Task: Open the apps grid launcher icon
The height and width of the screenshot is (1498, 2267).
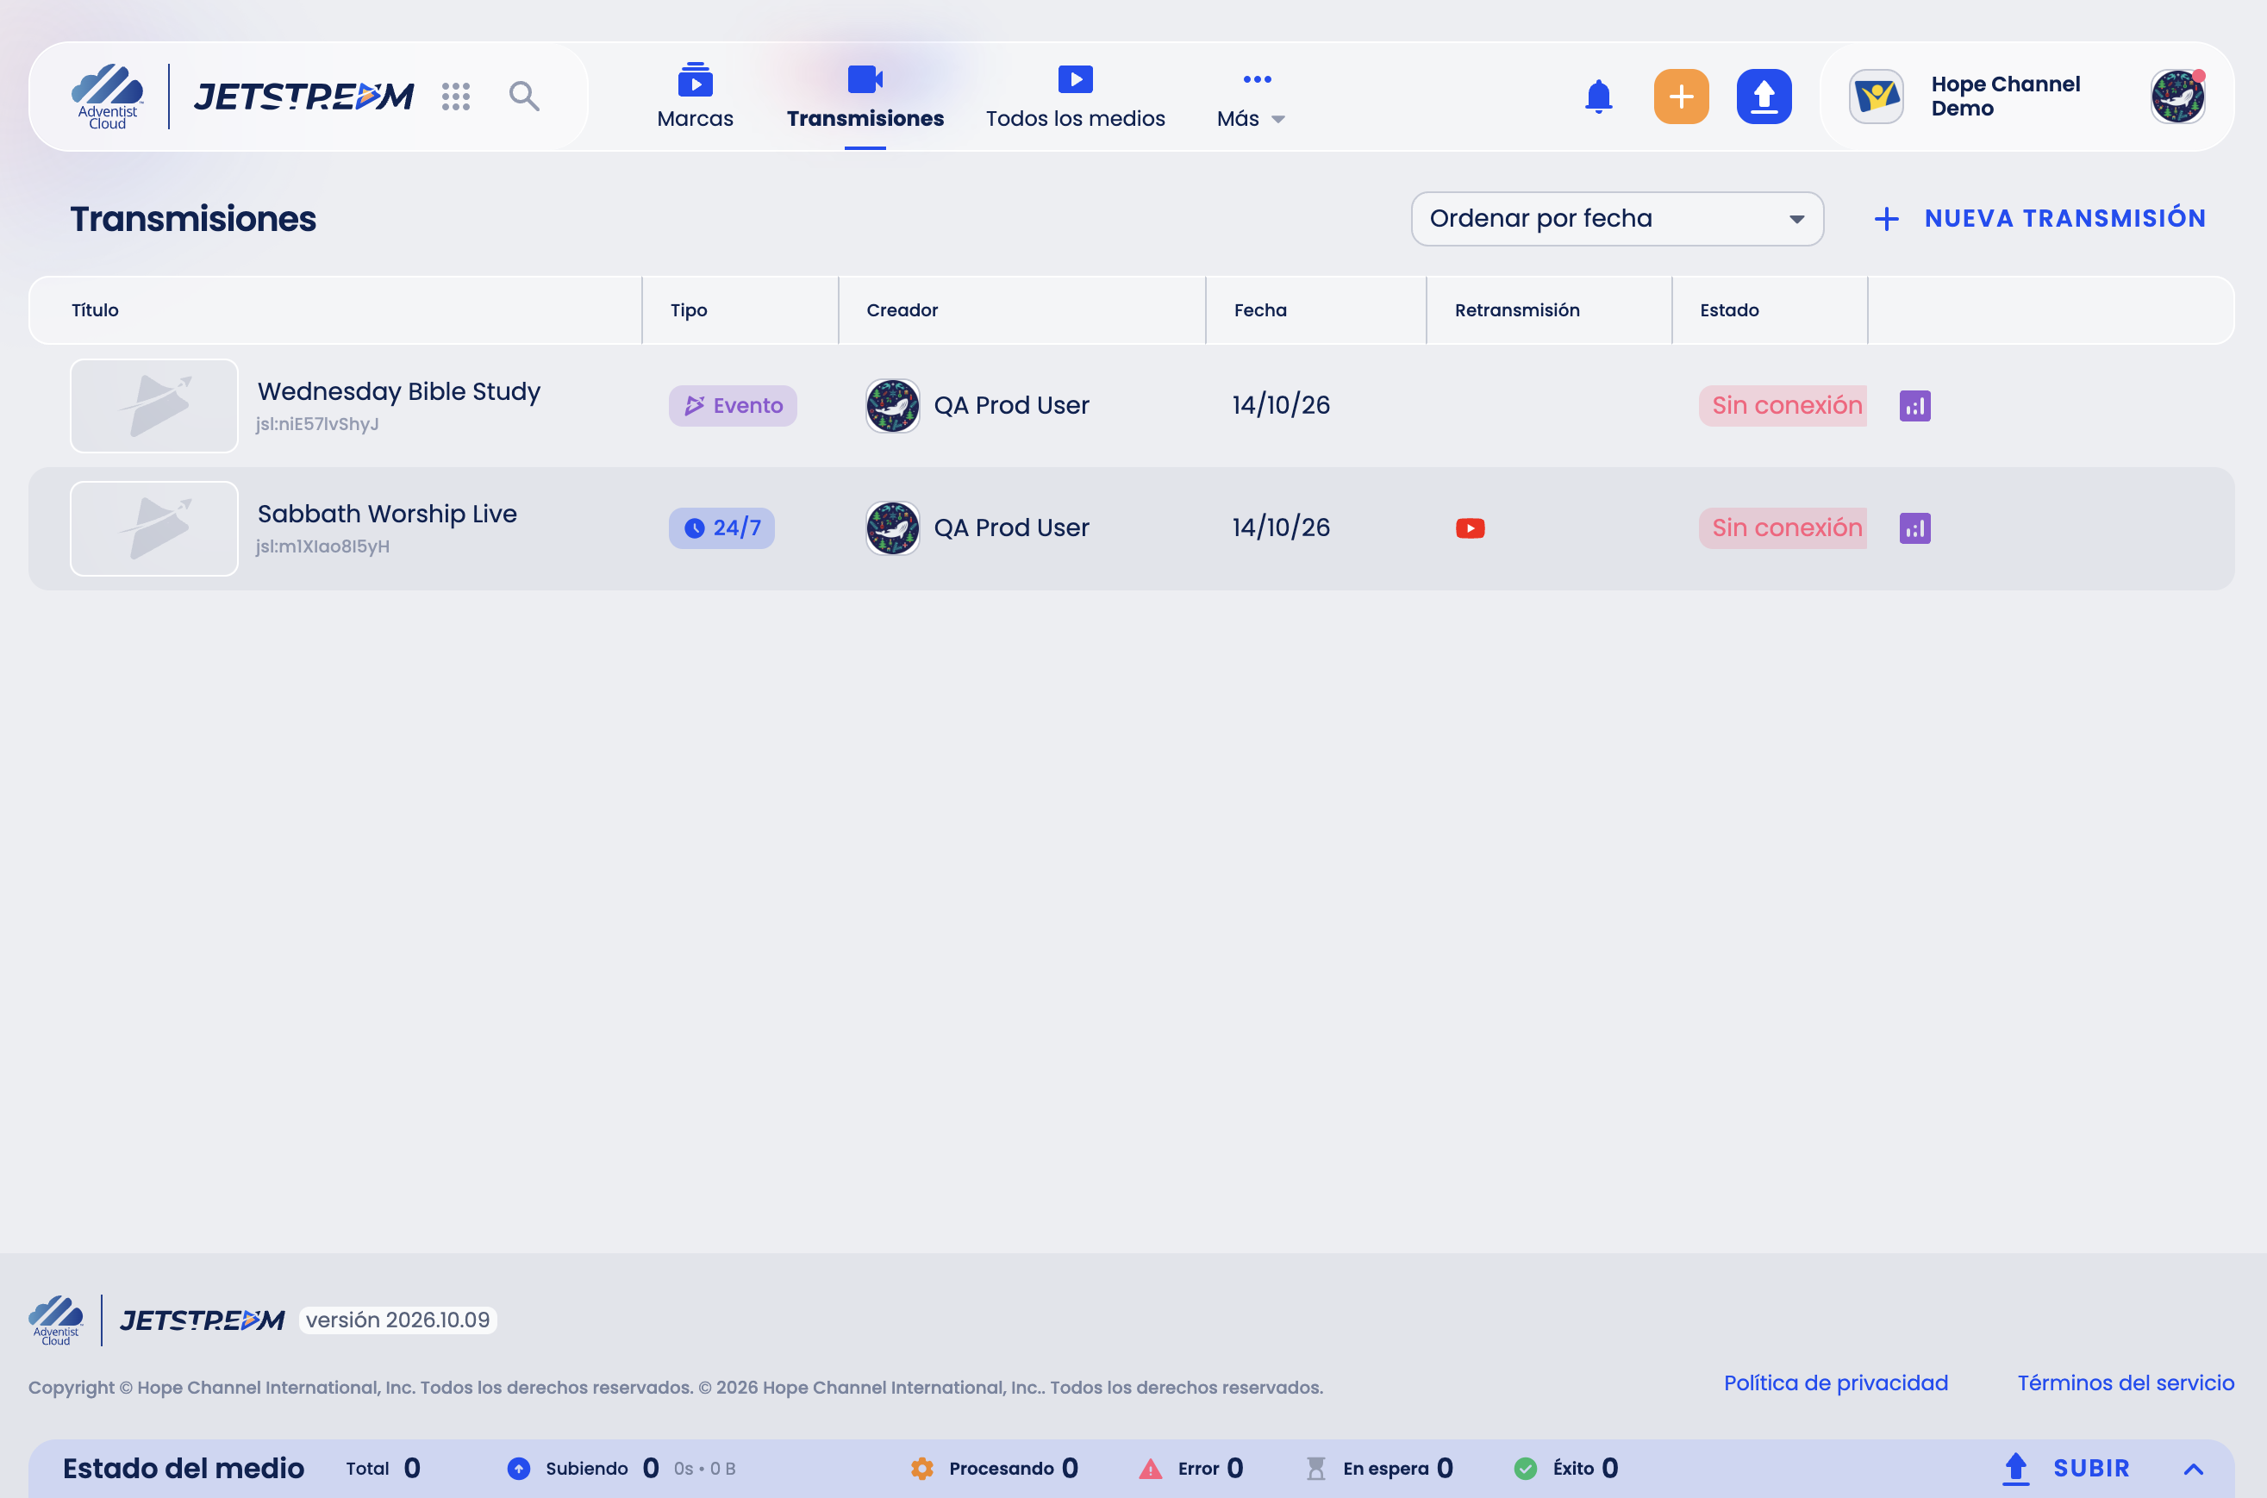Action: [x=456, y=96]
